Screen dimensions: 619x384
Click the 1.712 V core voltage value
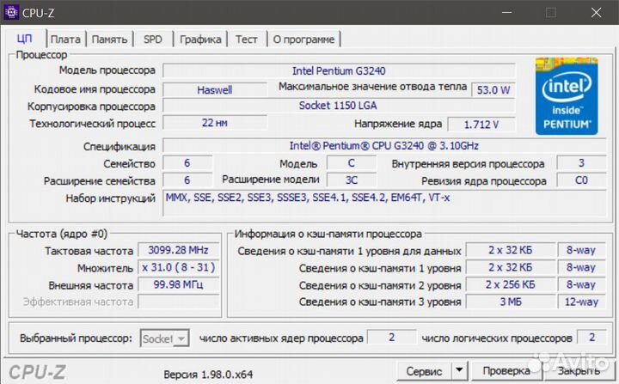[481, 125]
